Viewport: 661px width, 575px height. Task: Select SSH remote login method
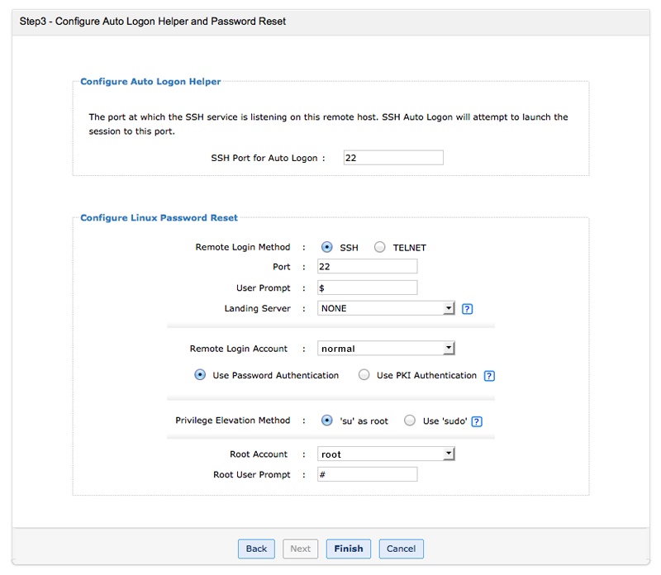pos(327,247)
